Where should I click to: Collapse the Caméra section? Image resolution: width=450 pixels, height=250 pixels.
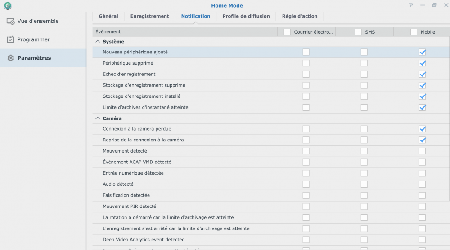tap(98, 118)
